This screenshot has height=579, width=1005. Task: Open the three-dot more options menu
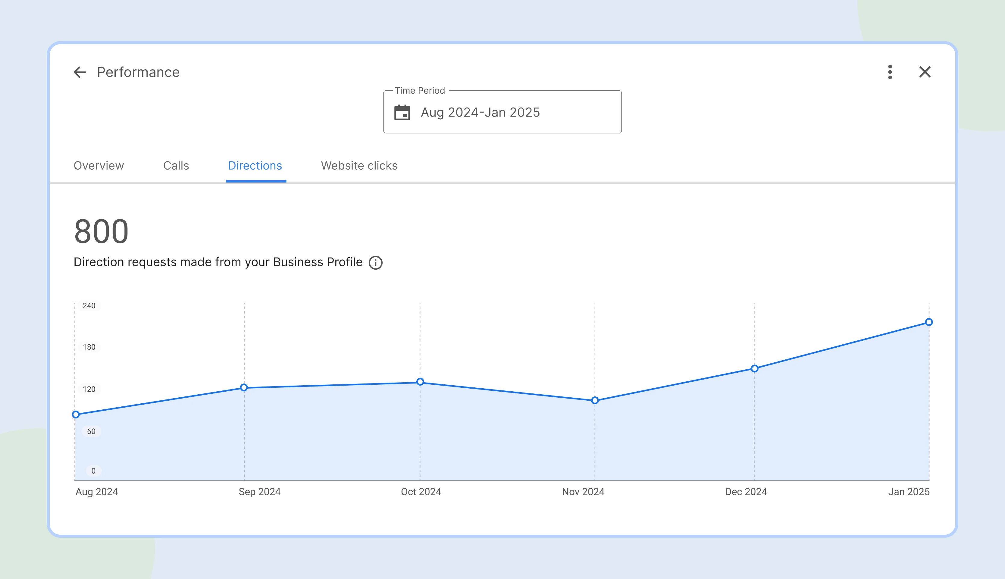890,72
